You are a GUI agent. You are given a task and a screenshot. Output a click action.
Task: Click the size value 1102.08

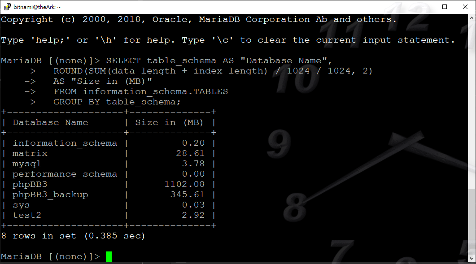tap(184, 184)
